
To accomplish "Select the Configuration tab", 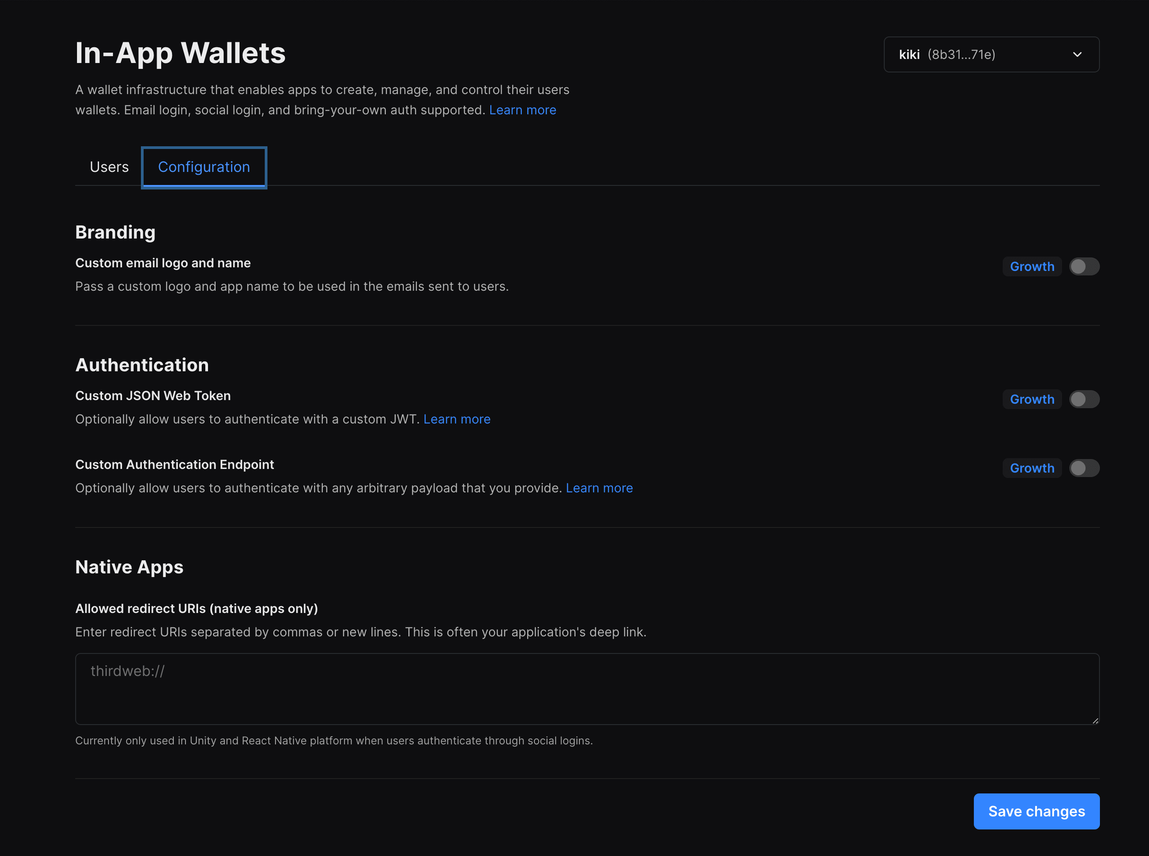I will pyautogui.click(x=204, y=167).
